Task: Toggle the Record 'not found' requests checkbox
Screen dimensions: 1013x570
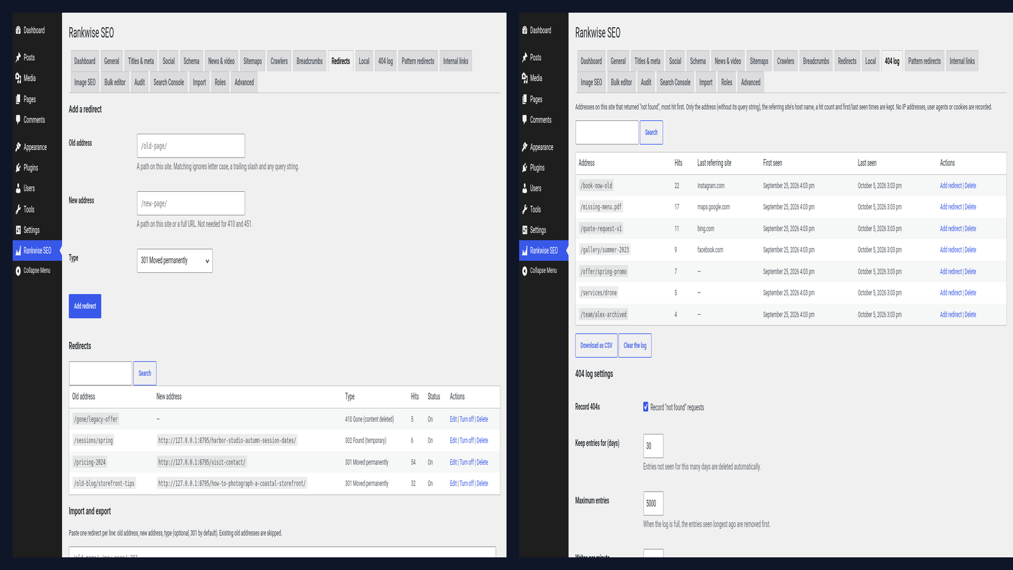Action: [646, 407]
